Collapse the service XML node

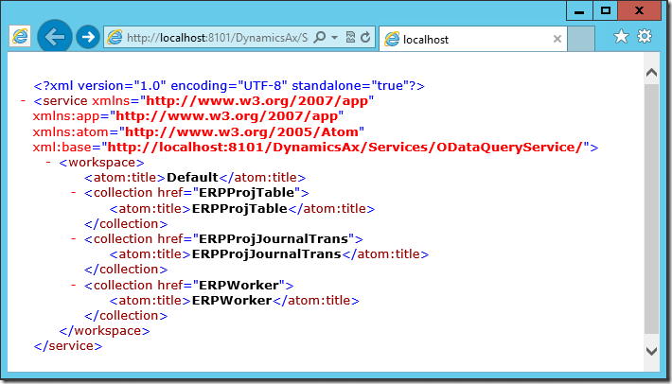pyautogui.click(x=24, y=101)
